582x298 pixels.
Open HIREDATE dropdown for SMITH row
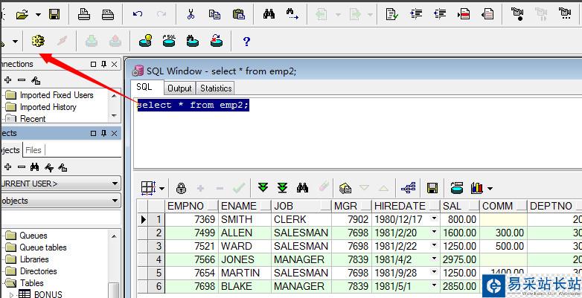[434, 218]
